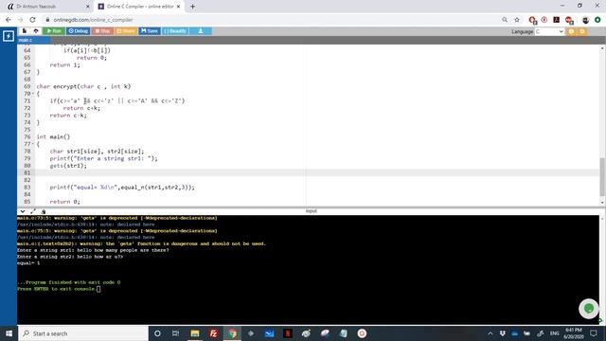Click the green circular browser icon
The image size is (606, 341).
(x=597, y=20)
